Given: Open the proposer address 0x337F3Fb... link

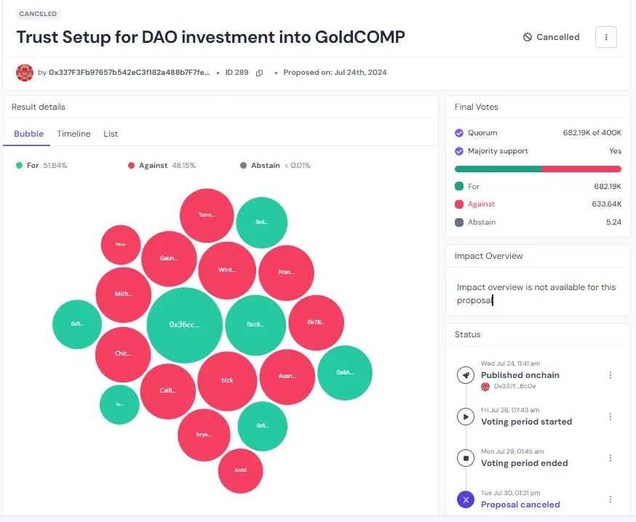Looking at the screenshot, I should pyautogui.click(x=130, y=73).
